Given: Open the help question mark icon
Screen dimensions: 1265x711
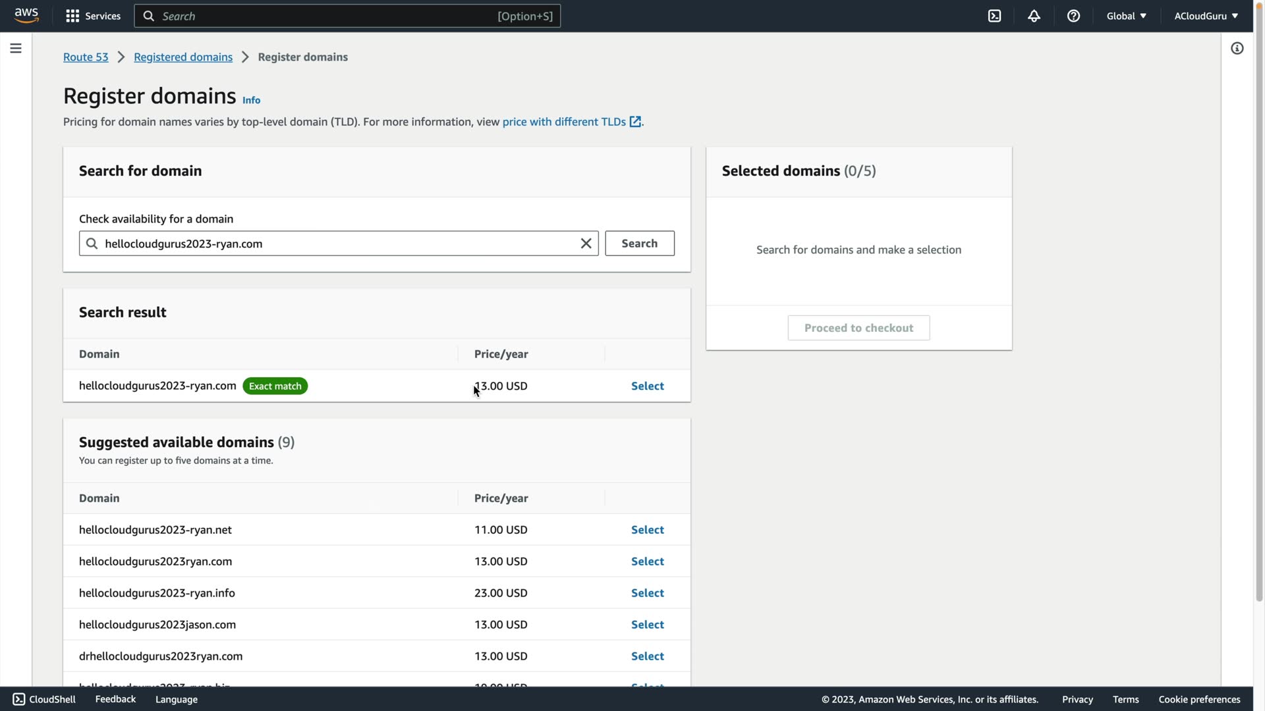Looking at the screenshot, I should (x=1073, y=16).
